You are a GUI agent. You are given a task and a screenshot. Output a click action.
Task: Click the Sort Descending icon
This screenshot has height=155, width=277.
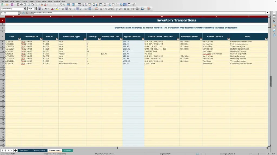pyautogui.click(x=86, y=5)
